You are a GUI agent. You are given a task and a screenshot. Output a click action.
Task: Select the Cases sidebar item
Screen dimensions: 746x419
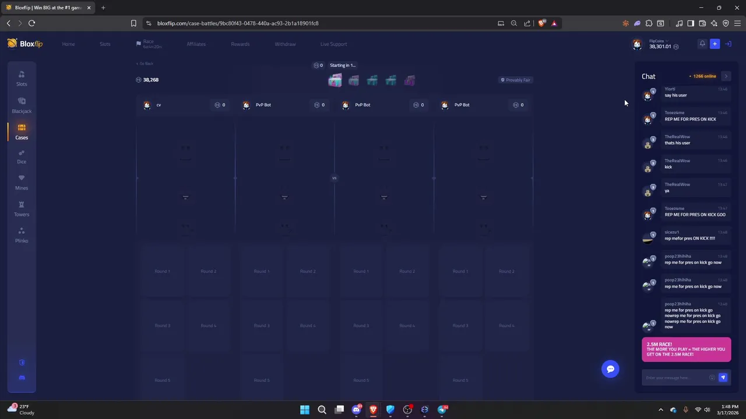point(22,132)
